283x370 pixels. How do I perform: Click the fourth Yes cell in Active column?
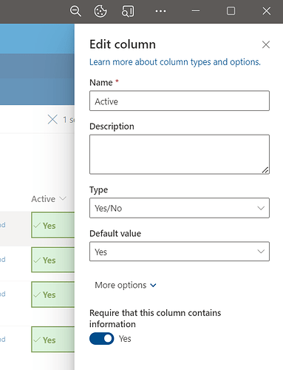[x=53, y=340]
